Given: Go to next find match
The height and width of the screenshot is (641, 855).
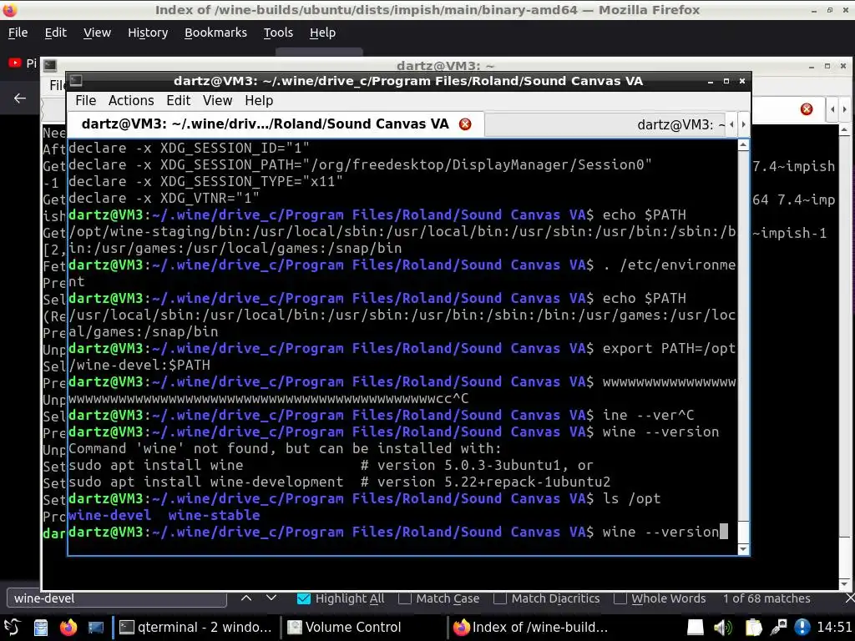Looking at the screenshot, I should (x=271, y=598).
